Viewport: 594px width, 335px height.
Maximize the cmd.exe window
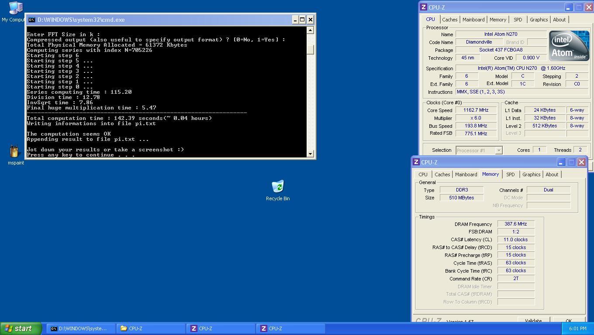[302, 20]
